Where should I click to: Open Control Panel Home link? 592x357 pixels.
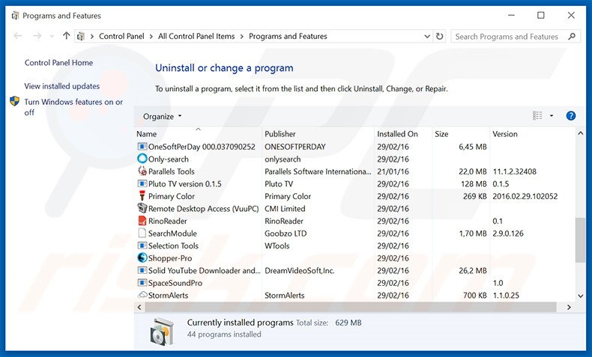[x=58, y=63]
